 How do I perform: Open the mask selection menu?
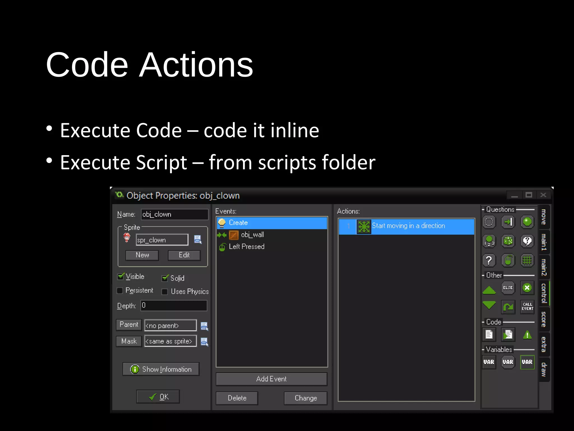click(x=204, y=341)
